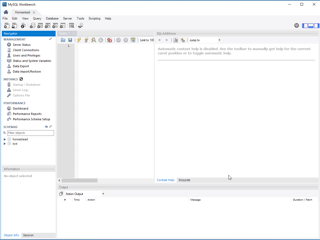320x240 pixels.
Task: Open the Query menu
Action: coord(37,18)
